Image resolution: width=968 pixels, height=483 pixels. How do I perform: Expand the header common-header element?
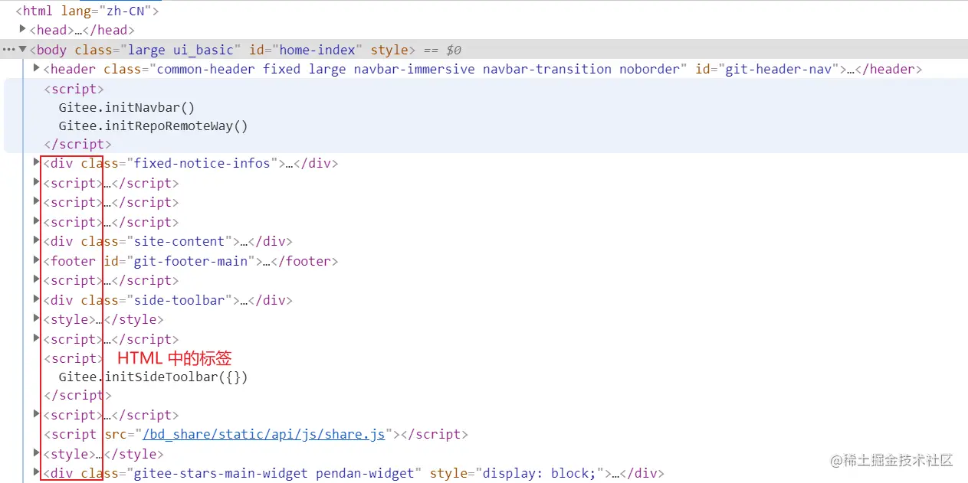(36, 68)
